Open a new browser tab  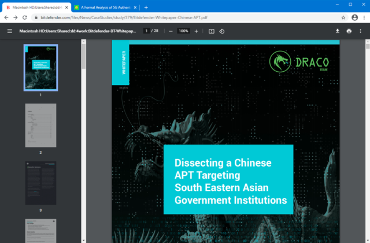click(x=146, y=8)
